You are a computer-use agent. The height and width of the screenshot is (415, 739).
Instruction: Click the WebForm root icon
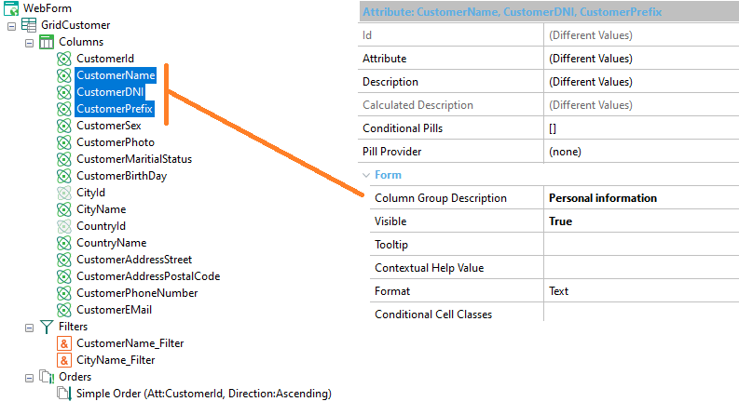click(11, 8)
